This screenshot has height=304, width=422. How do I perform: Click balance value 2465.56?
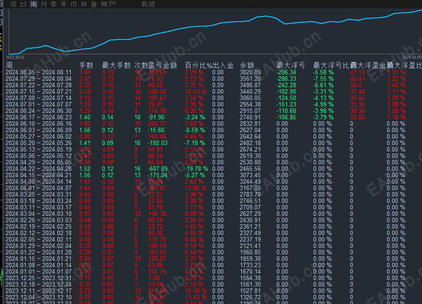(x=250, y=169)
